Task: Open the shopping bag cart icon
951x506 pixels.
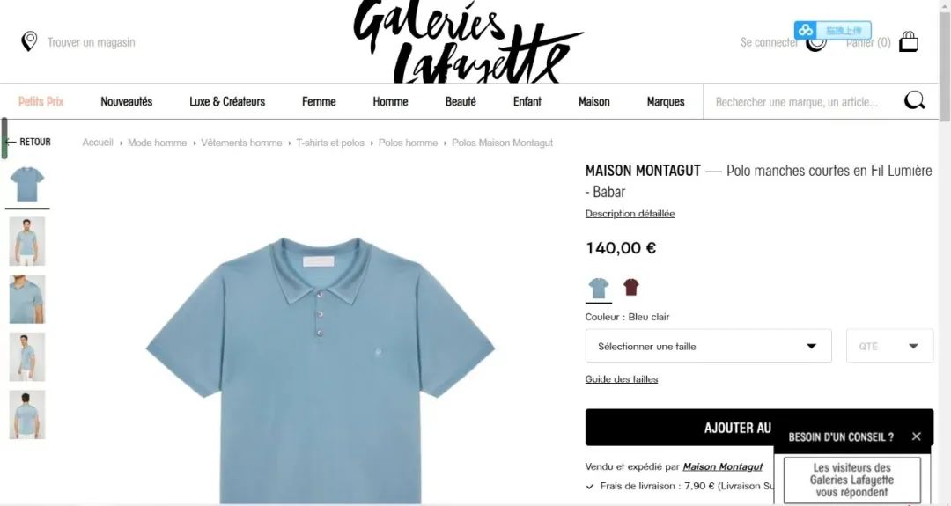Action: [x=908, y=42]
